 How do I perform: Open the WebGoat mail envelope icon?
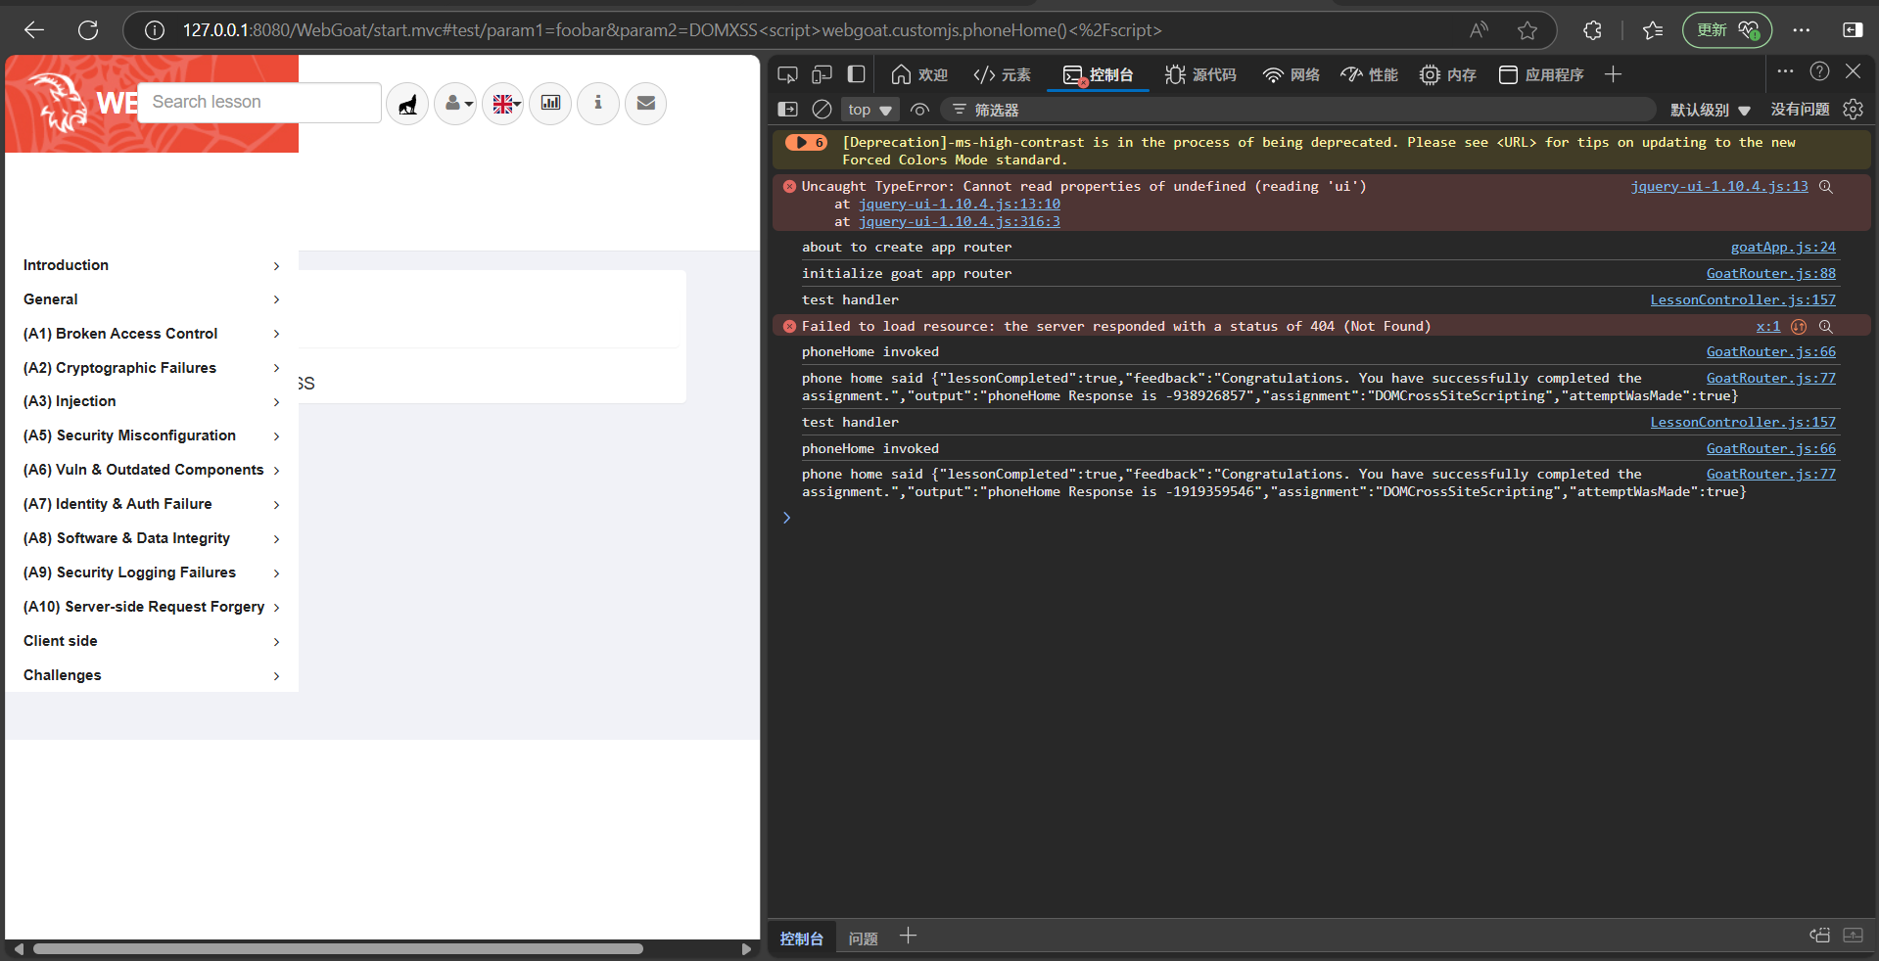tap(646, 103)
